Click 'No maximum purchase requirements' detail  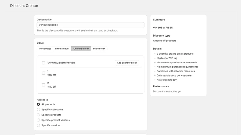(x=177, y=67)
